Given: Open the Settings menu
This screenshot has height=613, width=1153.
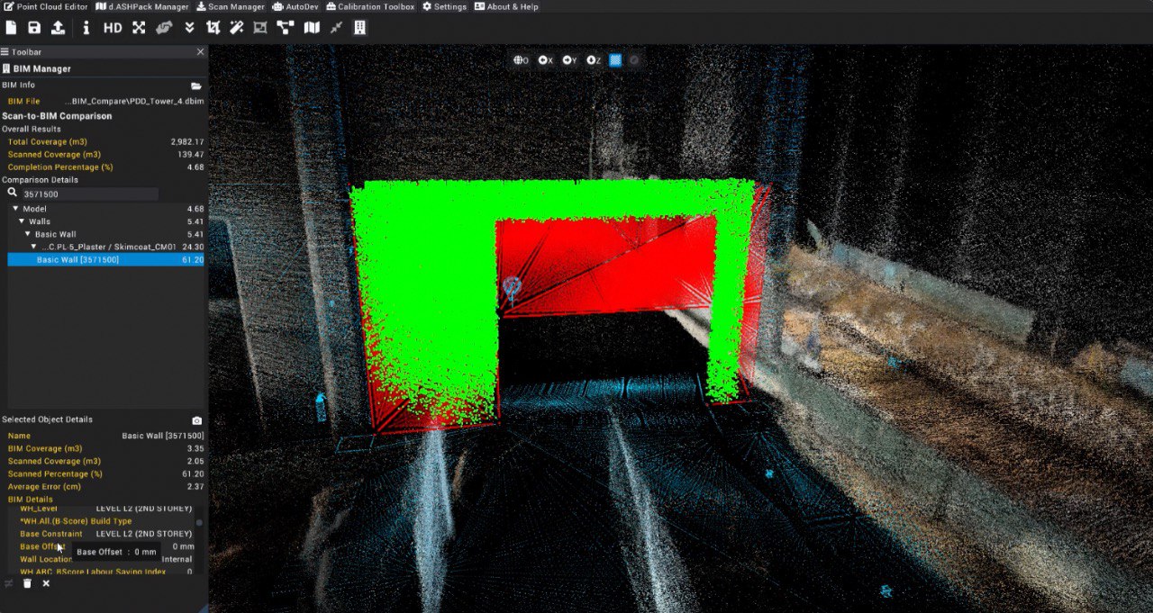Looking at the screenshot, I should click(444, 6).
